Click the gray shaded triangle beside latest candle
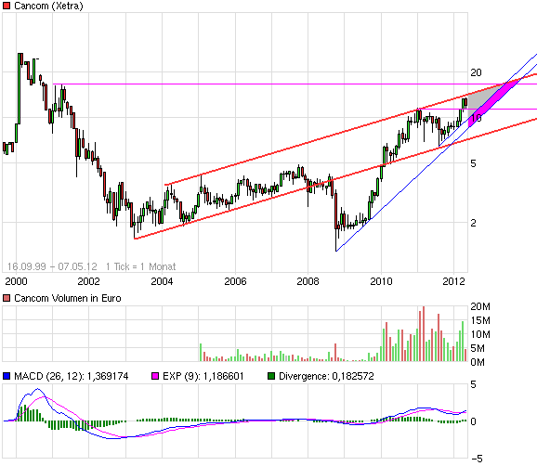The height and width of the screenshot is (466, 537). pos(479,97)
